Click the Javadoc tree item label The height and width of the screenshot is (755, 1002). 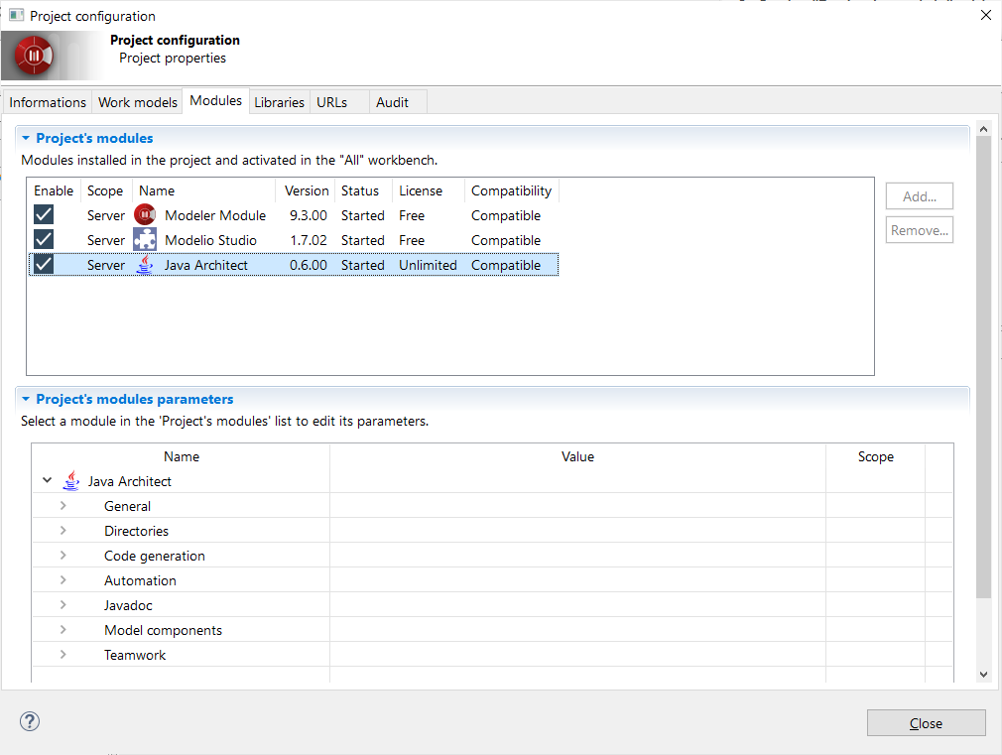click(x=128, y=605)
